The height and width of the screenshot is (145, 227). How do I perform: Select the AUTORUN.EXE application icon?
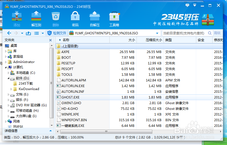click(58, 86)
